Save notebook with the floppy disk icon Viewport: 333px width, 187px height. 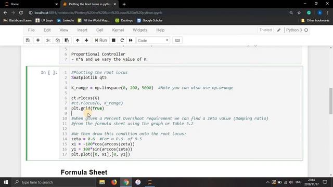28,41
